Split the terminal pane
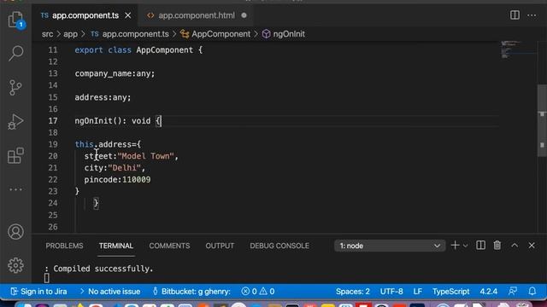Image resolution: width=547 pixels, height=307 pixels. (480, 246)
